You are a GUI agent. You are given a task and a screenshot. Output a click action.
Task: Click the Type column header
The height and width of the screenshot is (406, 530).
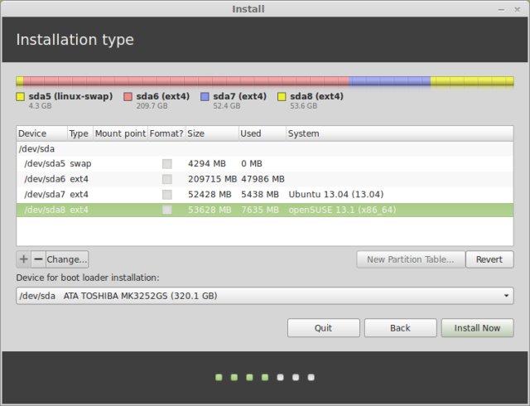80,133
